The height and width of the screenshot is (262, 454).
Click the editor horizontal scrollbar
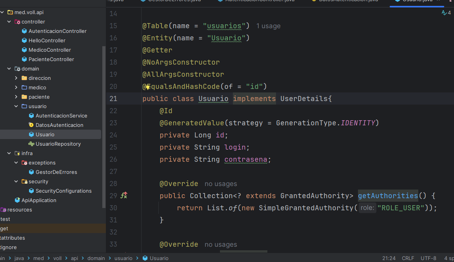point(243,251)
